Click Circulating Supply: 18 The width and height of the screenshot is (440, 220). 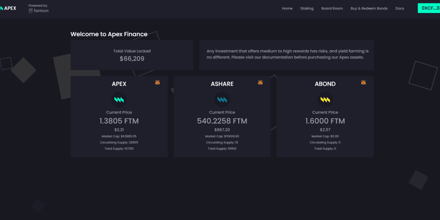(222, 143)
